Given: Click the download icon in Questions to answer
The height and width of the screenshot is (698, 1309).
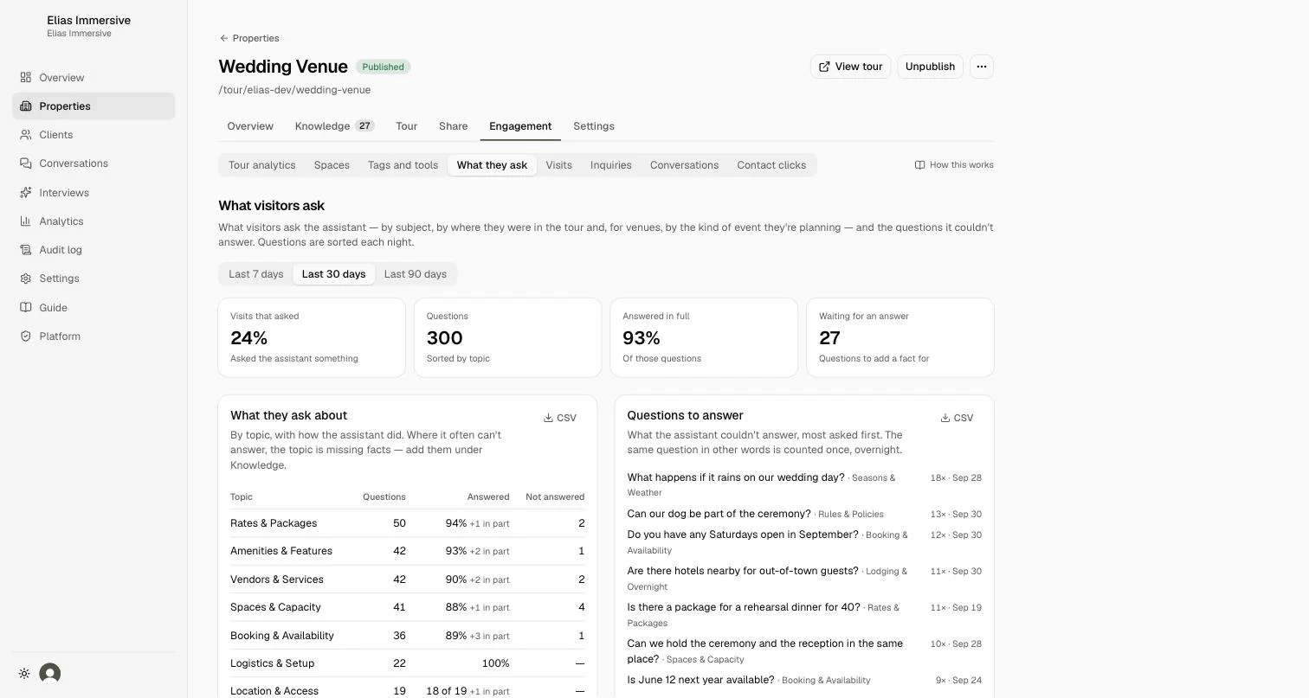Looking at the screenshot, I should coord(945,418).
